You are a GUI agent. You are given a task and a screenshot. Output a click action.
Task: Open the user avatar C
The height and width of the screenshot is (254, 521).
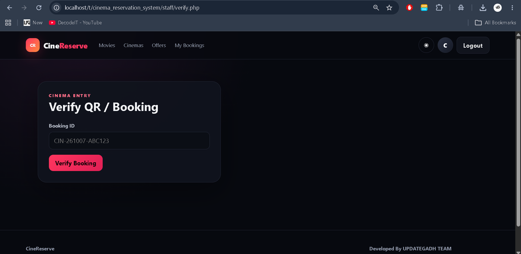tap(445, 45)
